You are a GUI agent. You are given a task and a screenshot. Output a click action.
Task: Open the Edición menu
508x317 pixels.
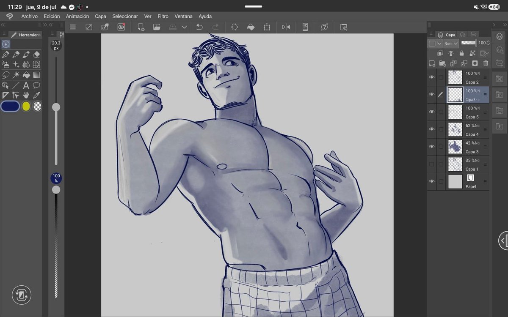pos(52,16)
